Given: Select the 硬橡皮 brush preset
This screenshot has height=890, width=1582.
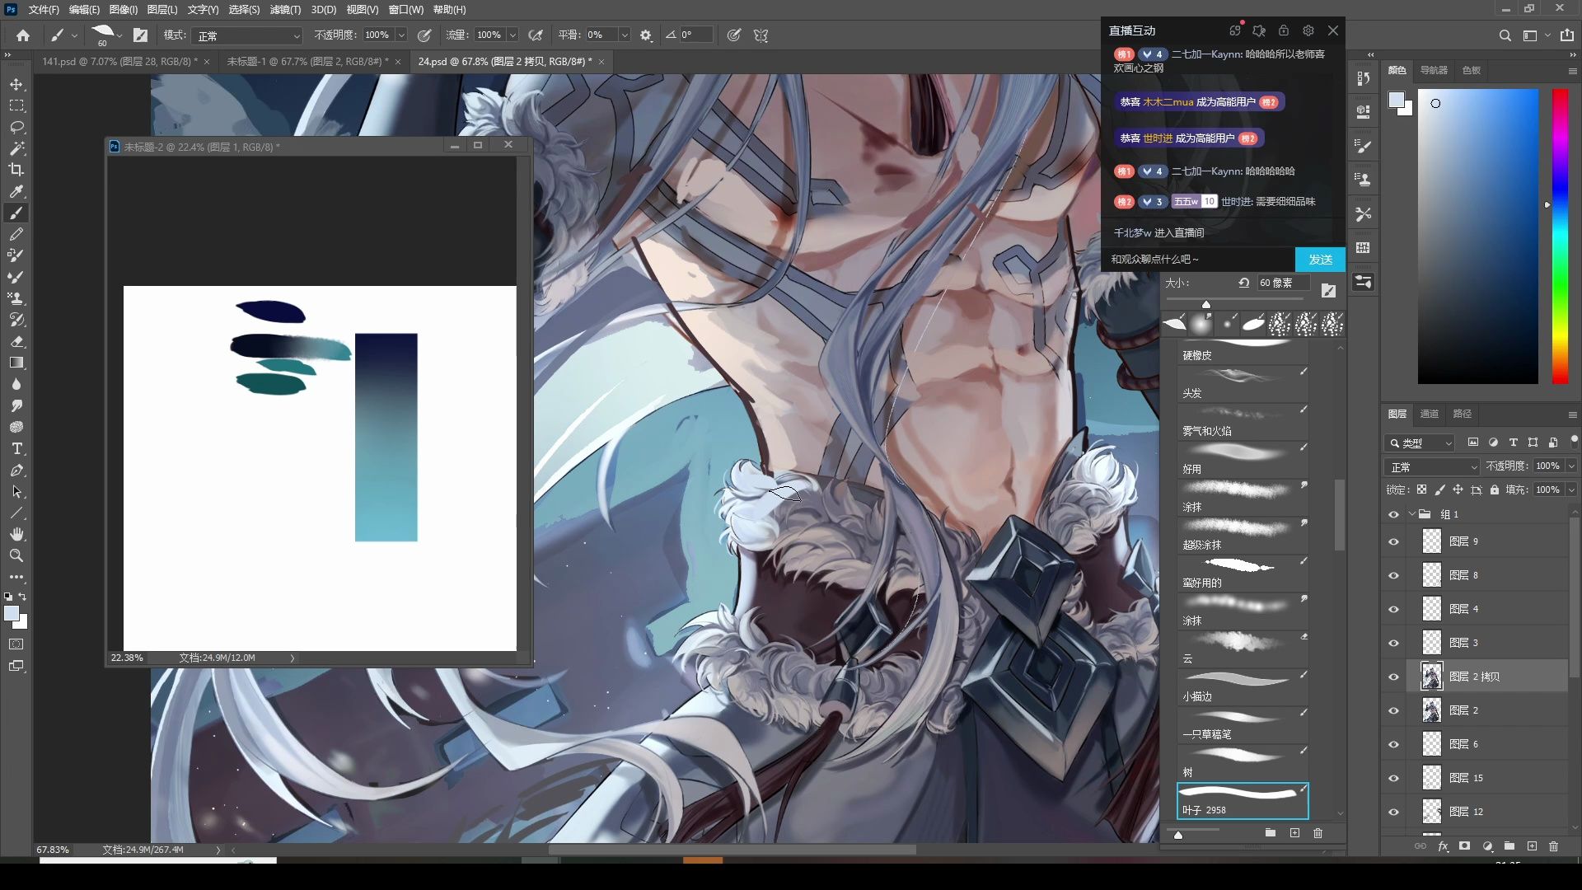Looking at the screenshot, I should [1243, 353].
